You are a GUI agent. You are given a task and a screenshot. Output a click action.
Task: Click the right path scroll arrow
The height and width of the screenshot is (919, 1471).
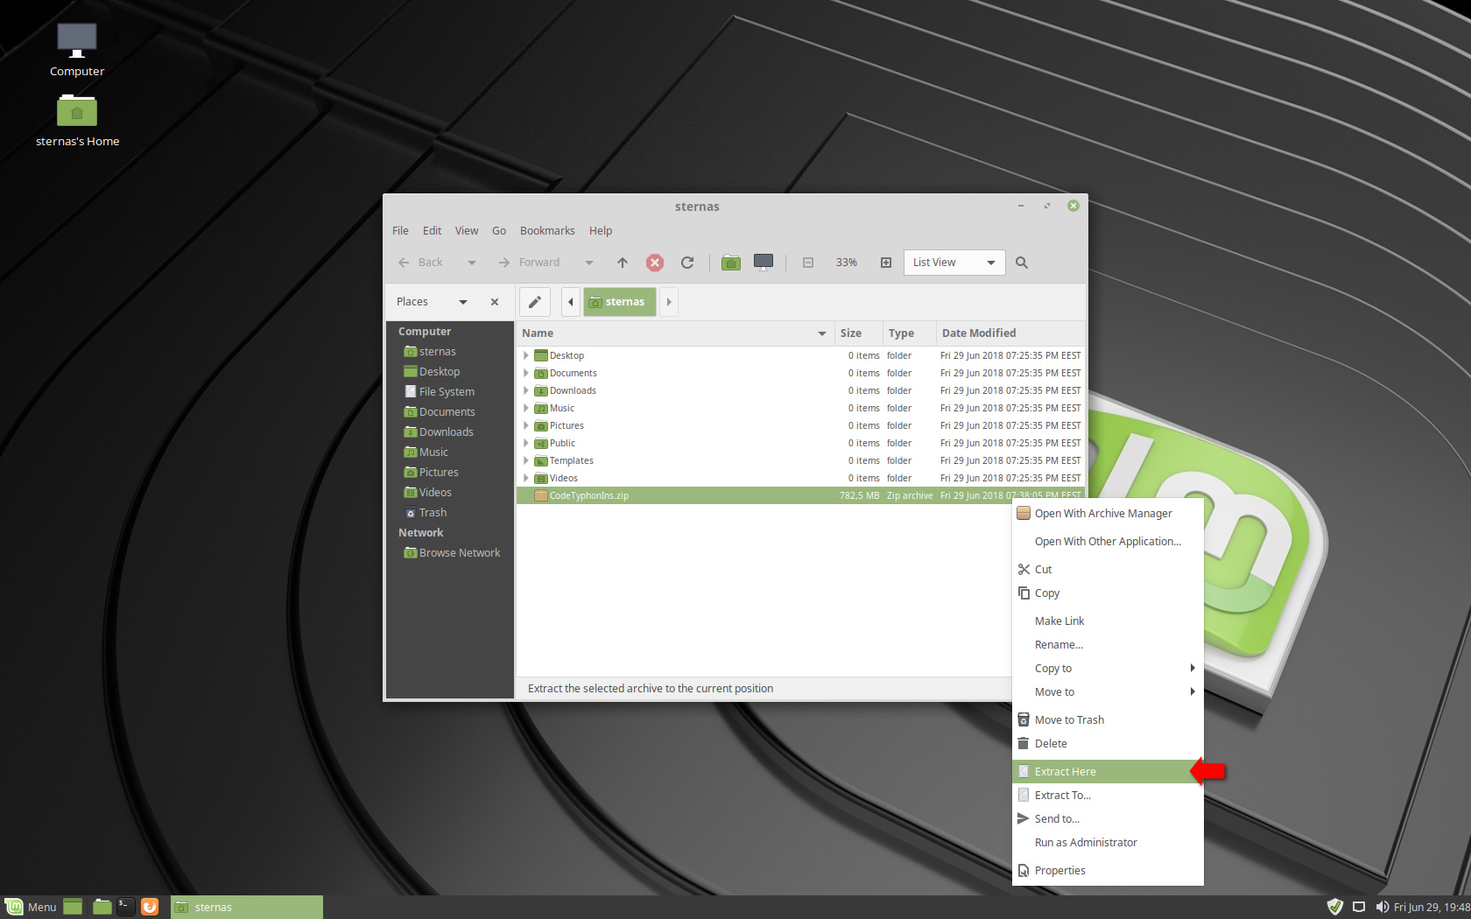669,302
